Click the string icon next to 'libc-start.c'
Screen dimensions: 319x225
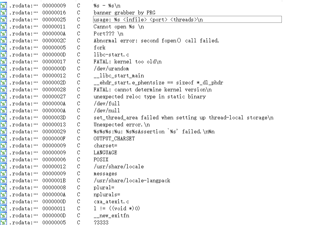(x=4, y=55)
